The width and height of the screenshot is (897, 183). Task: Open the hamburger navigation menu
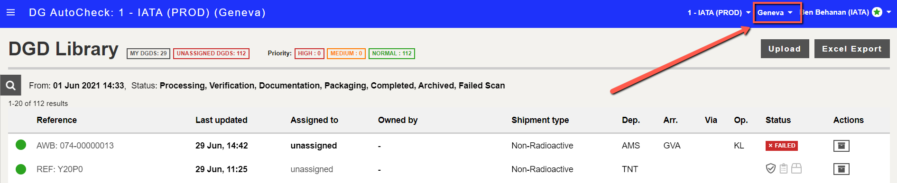point(10,12)
